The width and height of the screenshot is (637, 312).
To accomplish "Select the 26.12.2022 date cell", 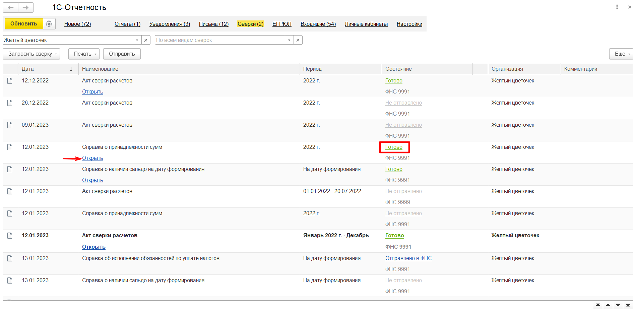I will click(x=35, y=103).
